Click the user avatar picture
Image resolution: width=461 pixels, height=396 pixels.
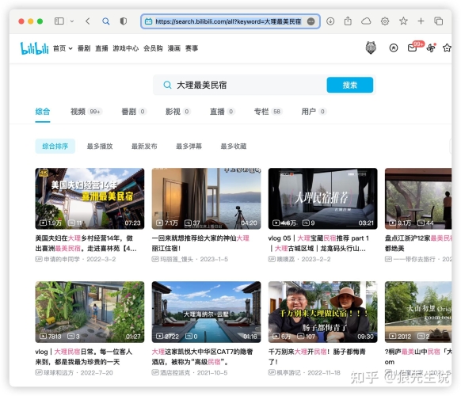(371, 48)
